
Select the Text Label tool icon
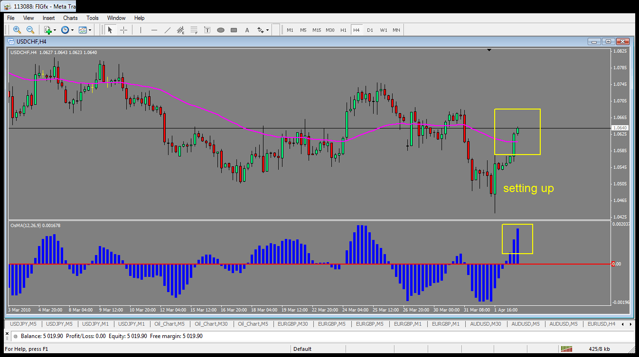pos(207,30)
